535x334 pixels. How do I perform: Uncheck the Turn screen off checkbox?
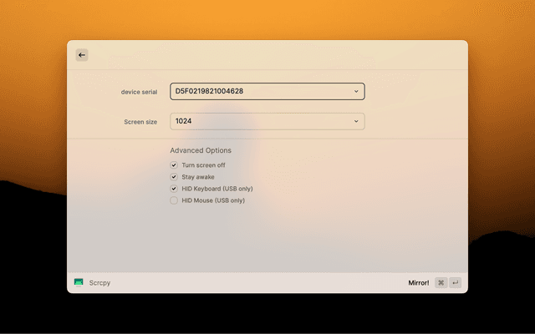pos(174,165)
